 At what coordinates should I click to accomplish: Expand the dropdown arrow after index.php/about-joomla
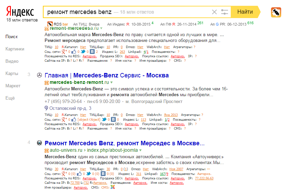pyautogui.click(x=140, y=150)
